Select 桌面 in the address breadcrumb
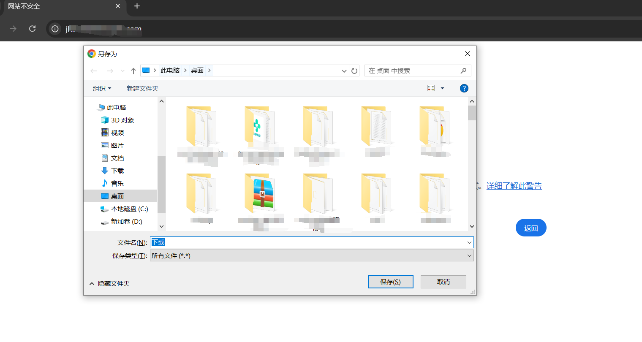Image resolution: width=642 pixels, height=342 pixels. coord(197,71)
